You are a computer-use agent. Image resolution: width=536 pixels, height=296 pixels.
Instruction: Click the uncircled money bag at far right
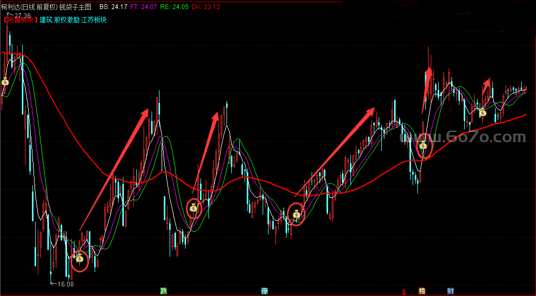(482, 112)
